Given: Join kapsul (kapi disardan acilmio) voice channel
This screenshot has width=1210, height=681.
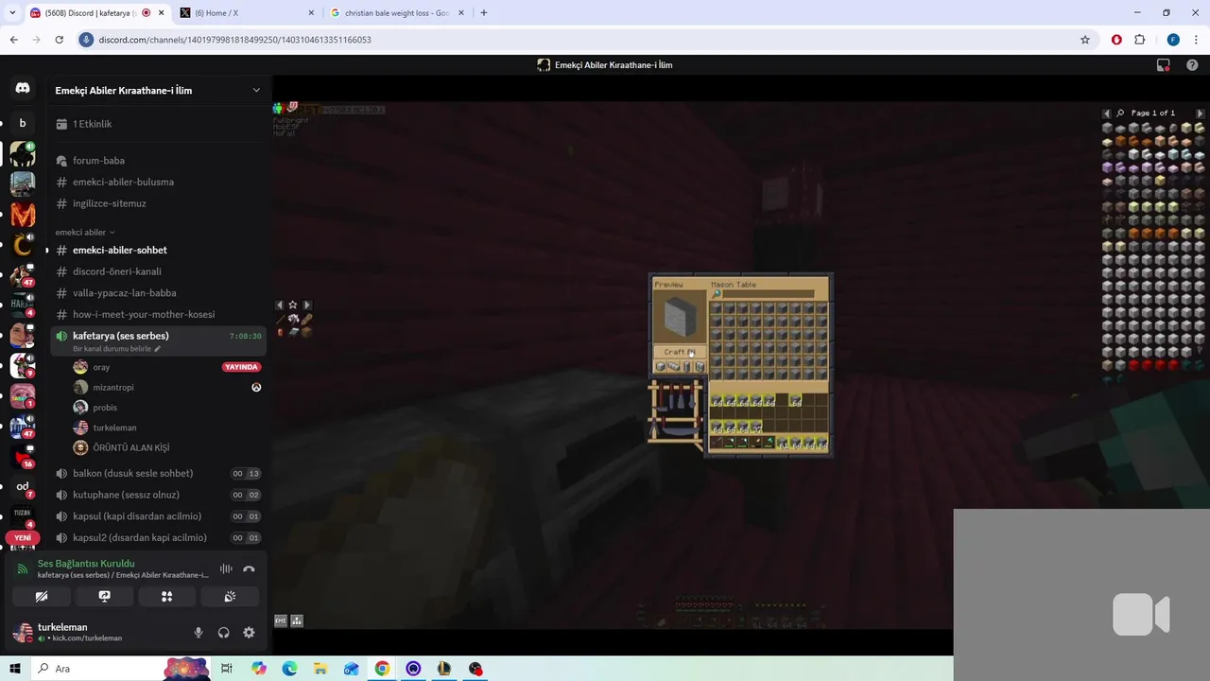Looking at the screenshot, I should point(157,516).
